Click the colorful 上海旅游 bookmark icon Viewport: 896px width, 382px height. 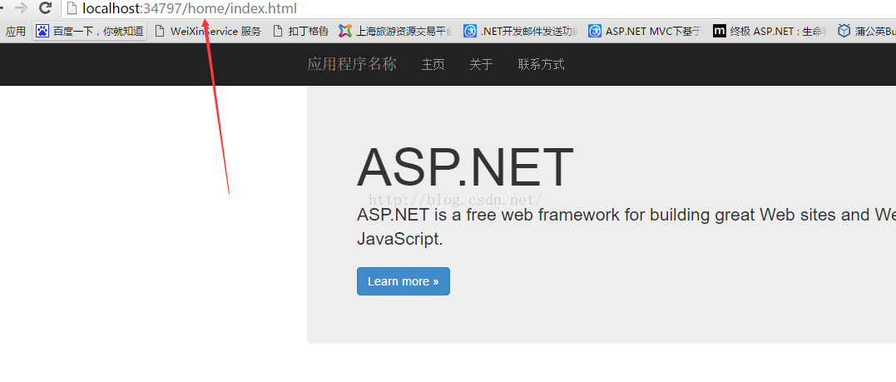344,31
